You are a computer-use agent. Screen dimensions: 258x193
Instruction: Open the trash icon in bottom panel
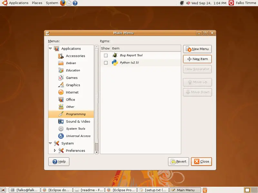tap(205, 190)
